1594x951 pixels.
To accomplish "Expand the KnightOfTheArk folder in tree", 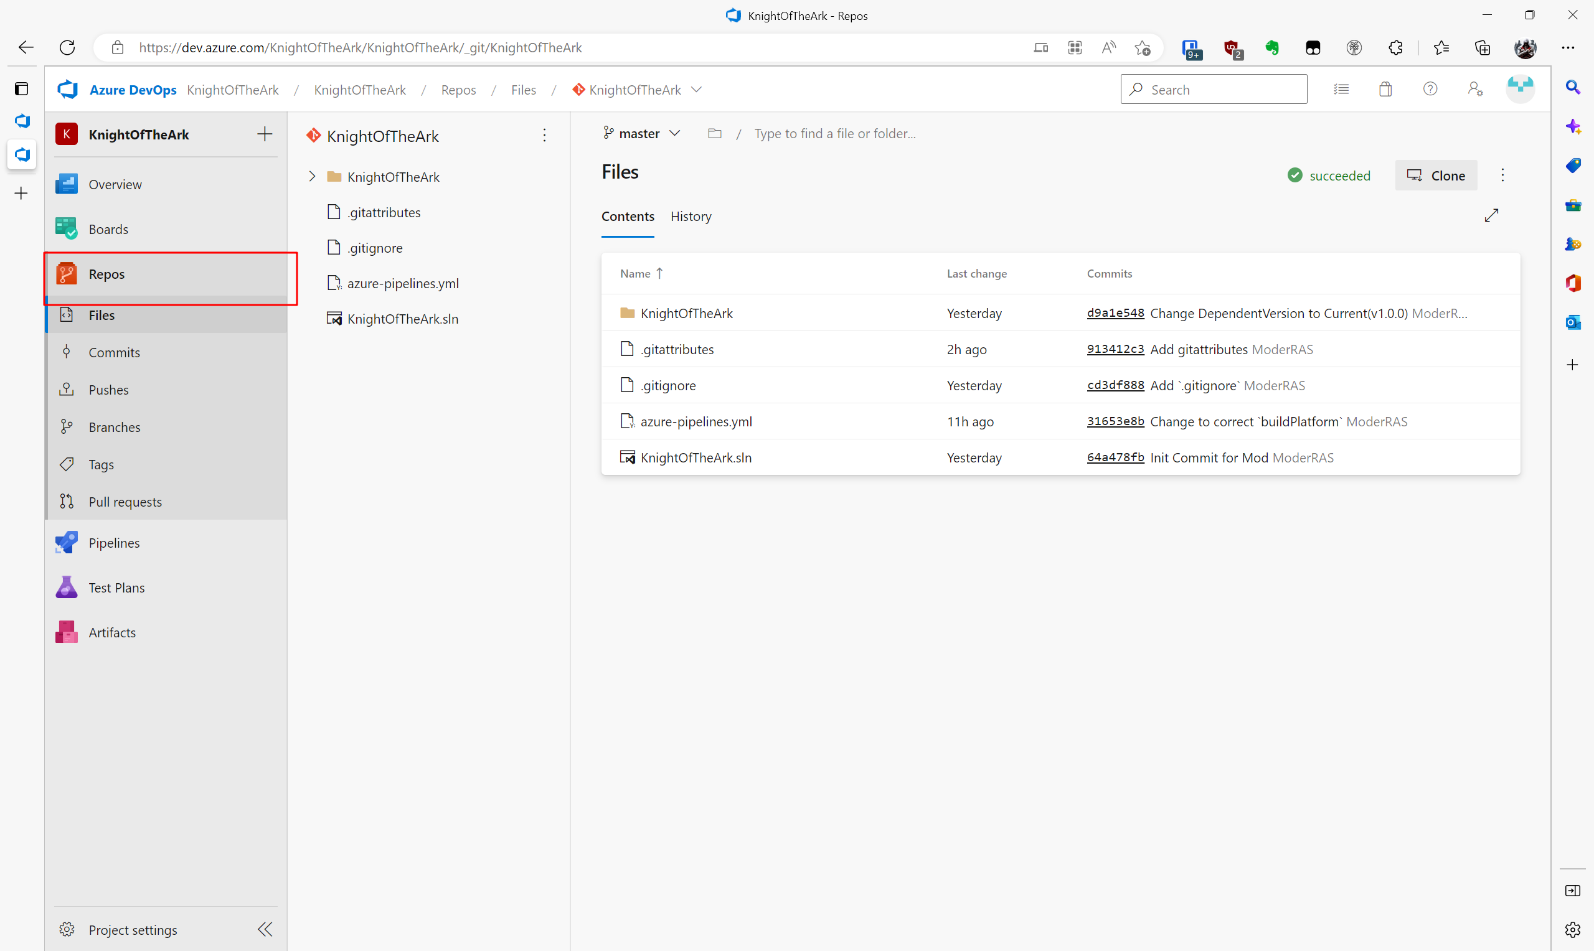I will [x=312, y=177].
